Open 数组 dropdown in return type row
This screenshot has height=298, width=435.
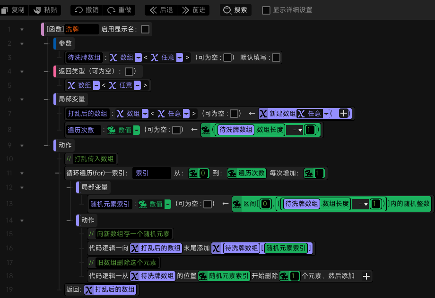[x=96, y=85]
